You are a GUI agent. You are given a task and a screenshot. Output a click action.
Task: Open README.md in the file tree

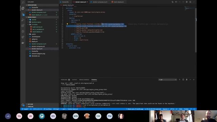pos(42,56)
